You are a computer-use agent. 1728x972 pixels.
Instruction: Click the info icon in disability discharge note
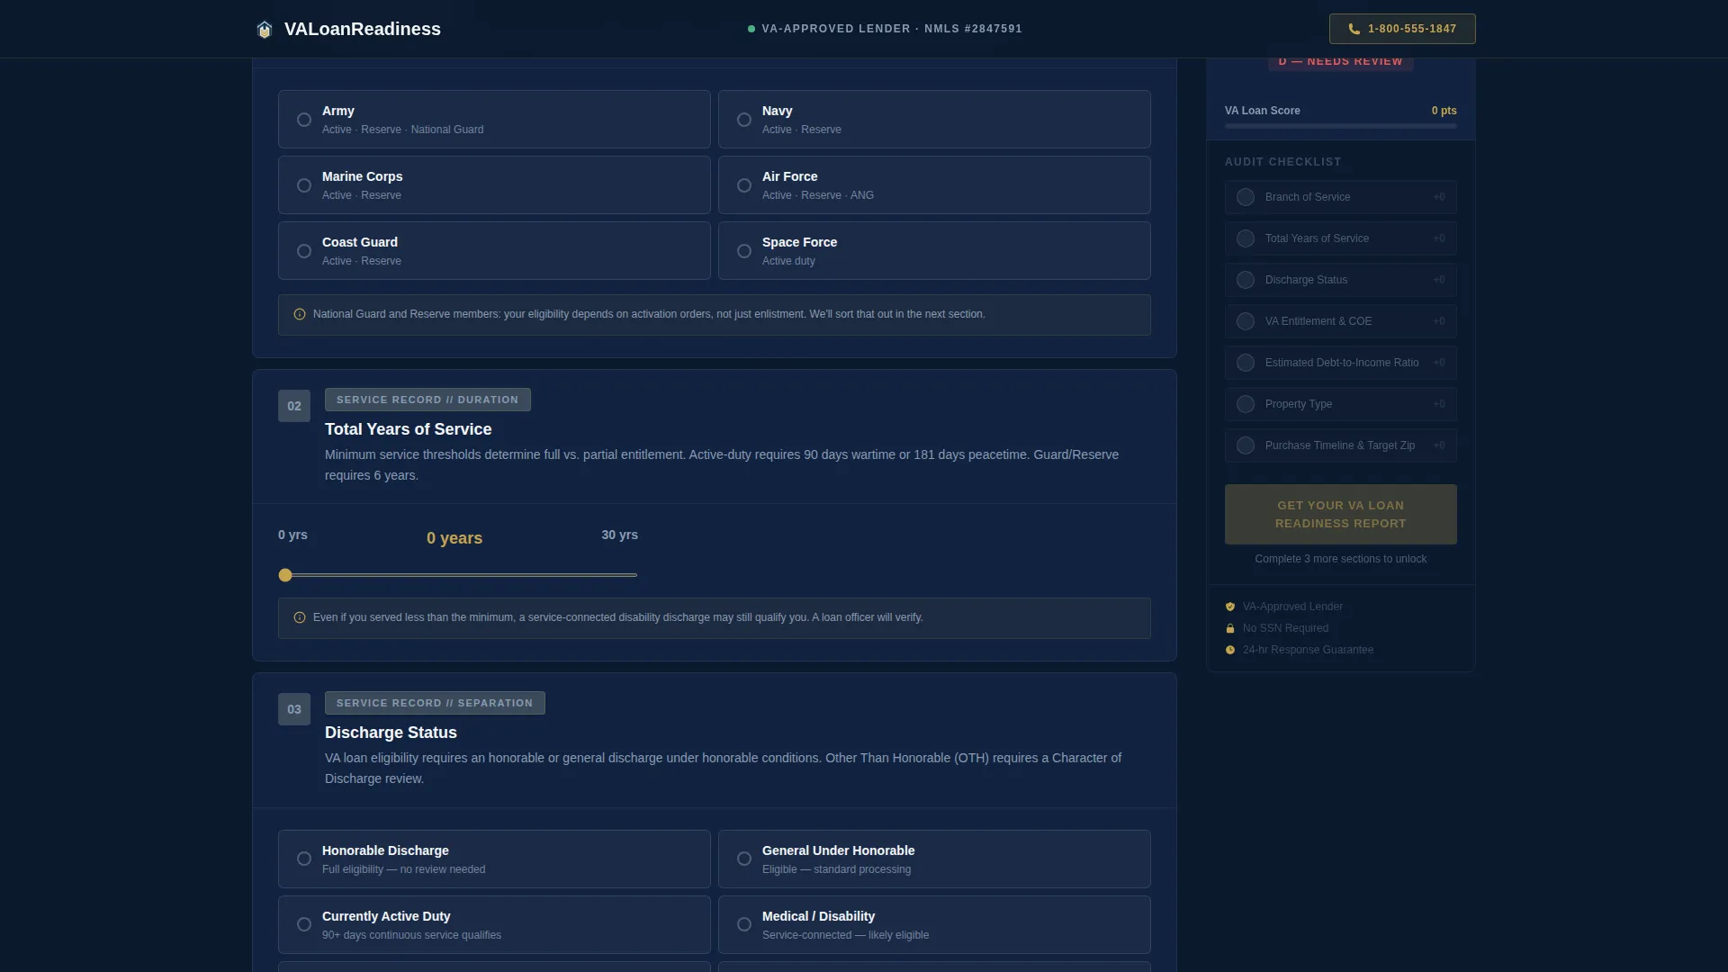(300, 618)
